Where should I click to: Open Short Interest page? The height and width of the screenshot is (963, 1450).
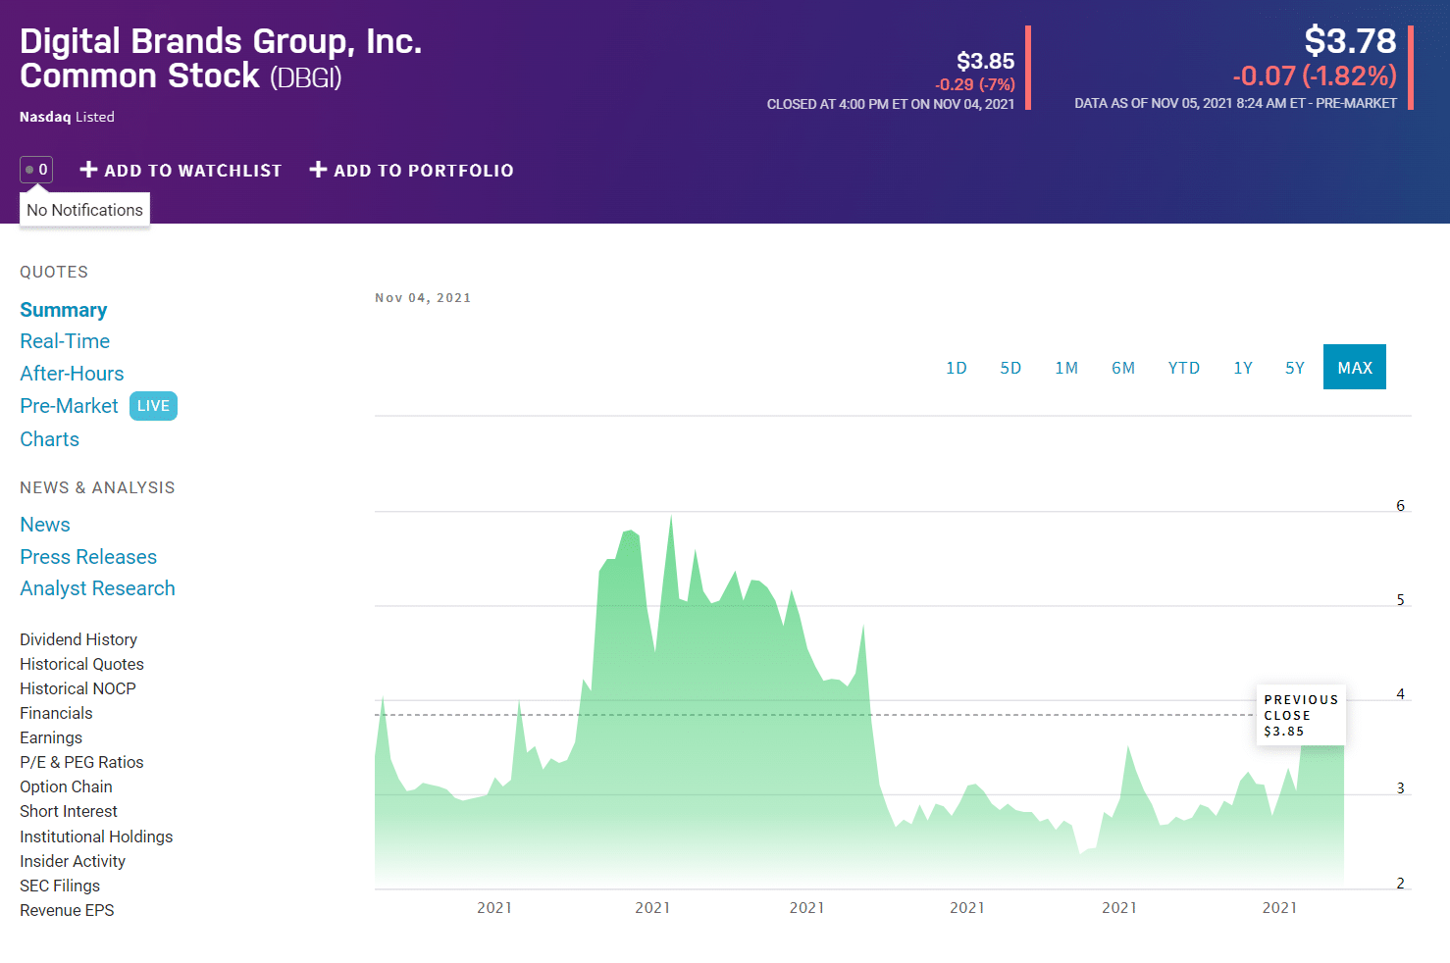pos(69,811)
